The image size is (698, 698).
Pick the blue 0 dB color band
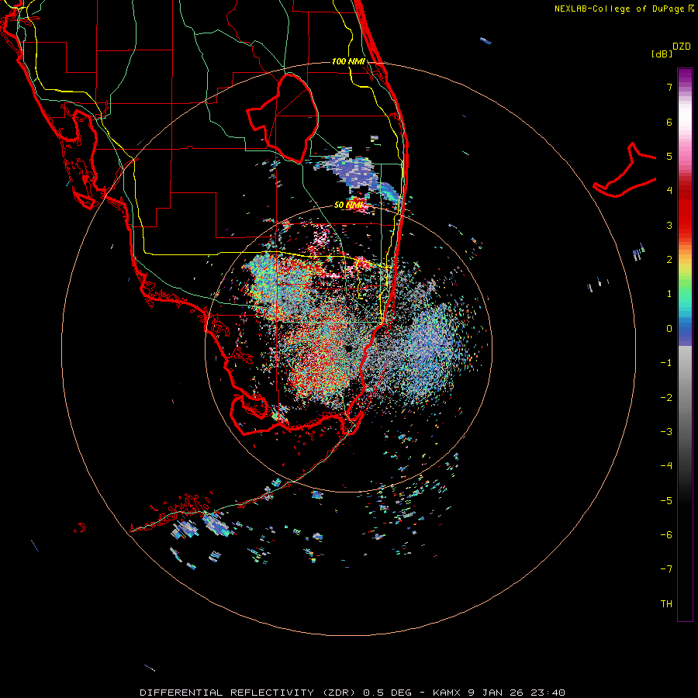[x=685, y=330]
